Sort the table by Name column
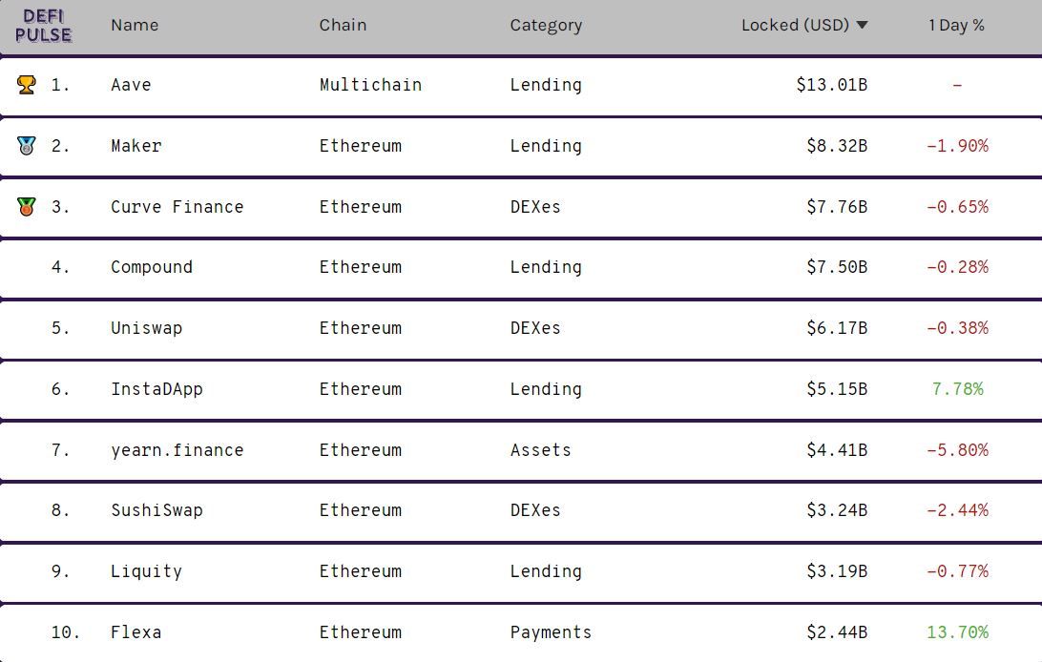Screen dimensions: 1042x662 click(x=135, y=25)
